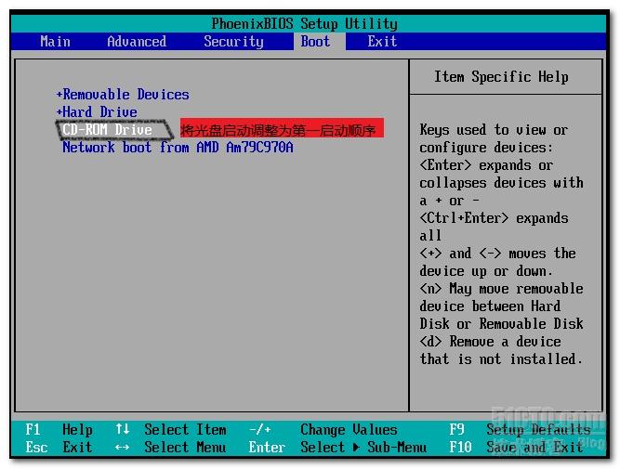The image size is (620, 469).
Task: Open the Security tab
Action: [233, 42]
